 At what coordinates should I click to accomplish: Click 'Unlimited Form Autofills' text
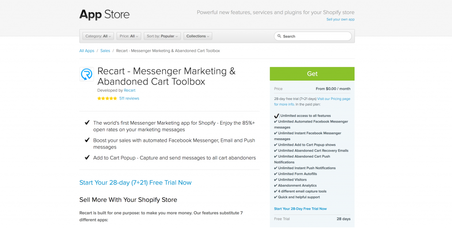pos(298,174)
